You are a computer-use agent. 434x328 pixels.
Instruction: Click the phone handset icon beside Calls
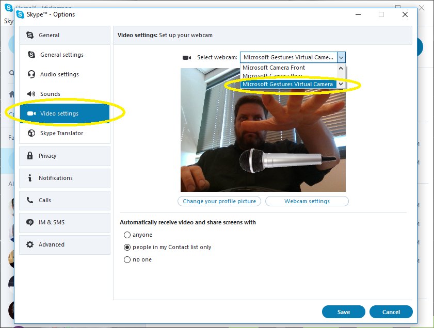pyautogui.click(x=30, y=200)
